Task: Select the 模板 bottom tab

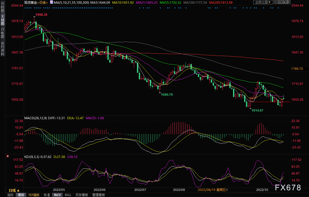Action: coord(21,195)
